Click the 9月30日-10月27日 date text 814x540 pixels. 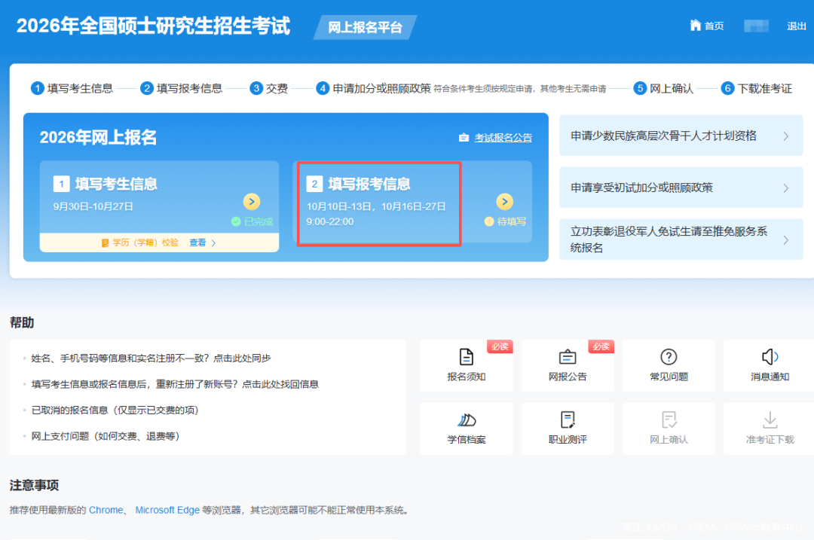click(93, 206)
